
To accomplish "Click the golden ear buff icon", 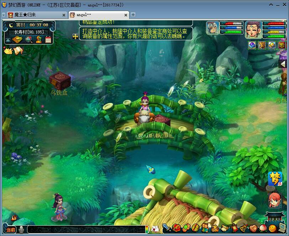I will [x=262, y=45].
